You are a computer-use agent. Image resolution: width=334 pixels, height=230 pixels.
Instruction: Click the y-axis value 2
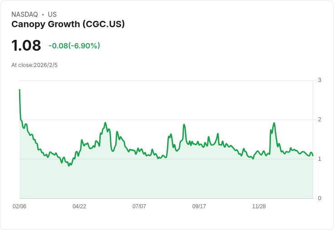coord(319,120)
